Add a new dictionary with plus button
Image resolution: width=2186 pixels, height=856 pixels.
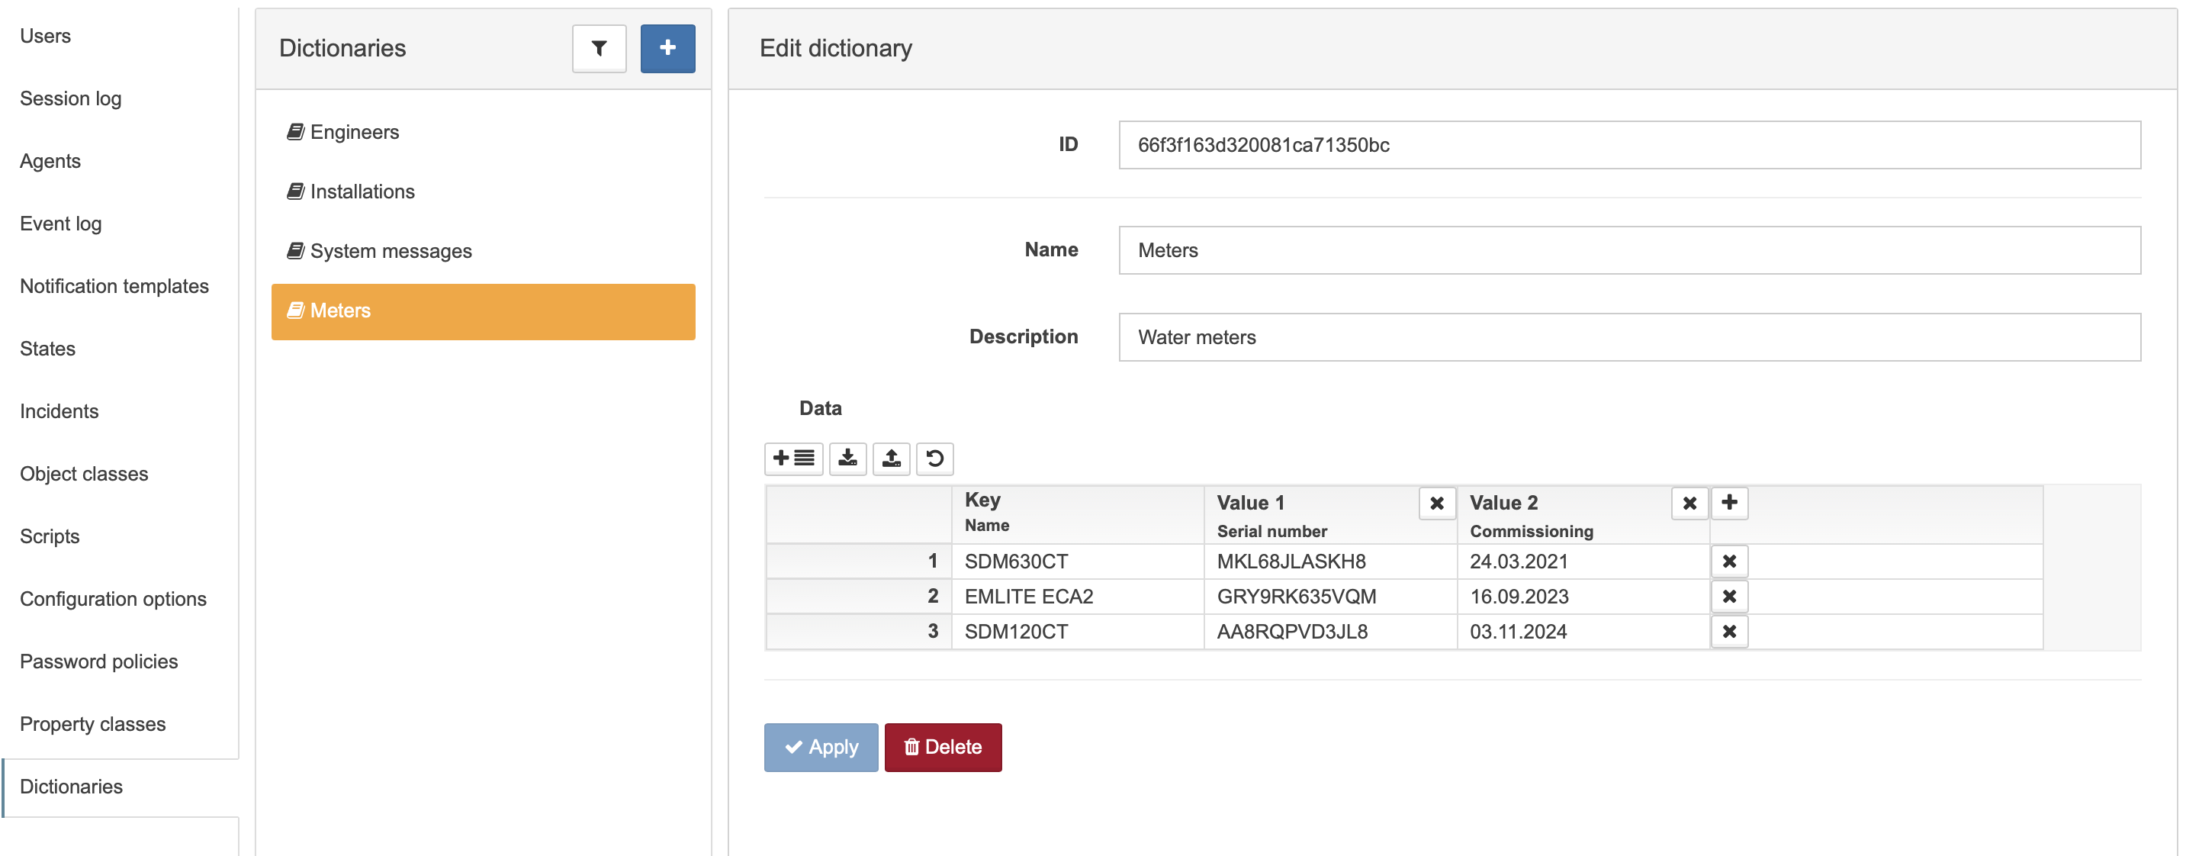pyautogui.click(x=668, y=48)
